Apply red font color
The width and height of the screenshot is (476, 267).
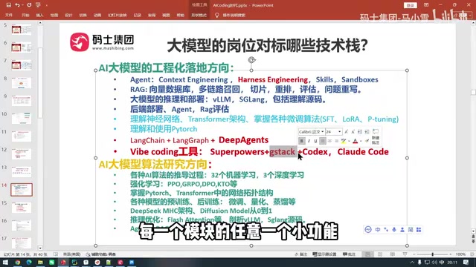click(x=356, y=141)
